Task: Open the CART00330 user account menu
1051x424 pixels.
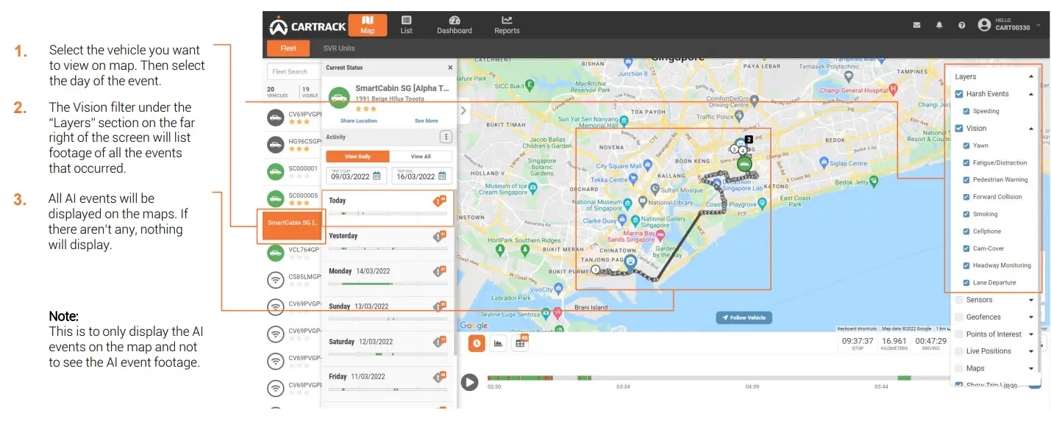Action: click(x=1009, y=25)
